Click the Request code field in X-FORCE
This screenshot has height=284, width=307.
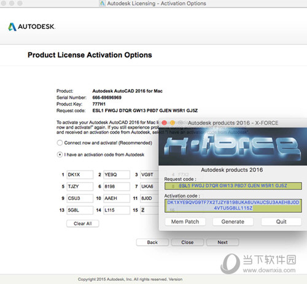pyautogui.click(x=233, y=186)
